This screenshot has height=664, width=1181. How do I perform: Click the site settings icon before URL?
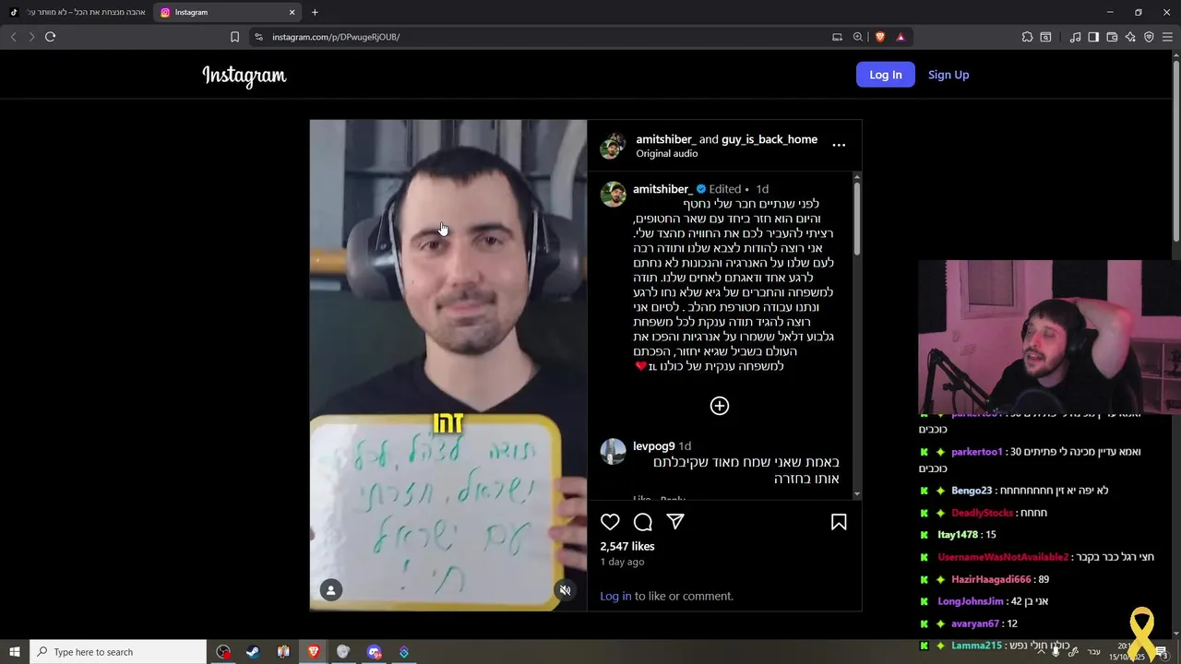coord(258,37)
